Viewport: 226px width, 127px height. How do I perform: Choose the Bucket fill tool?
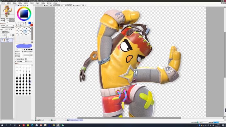(17, 34)
